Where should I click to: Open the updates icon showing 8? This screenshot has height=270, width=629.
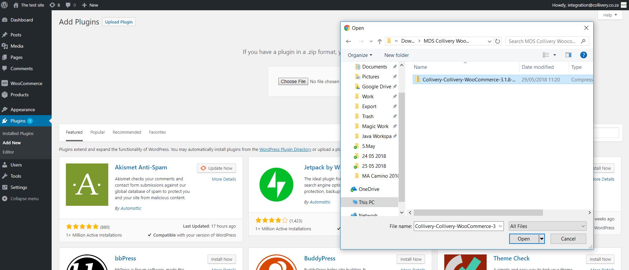point(52,5)
